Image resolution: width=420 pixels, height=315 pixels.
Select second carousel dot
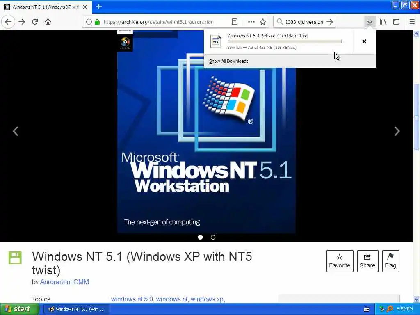point(213,237)
